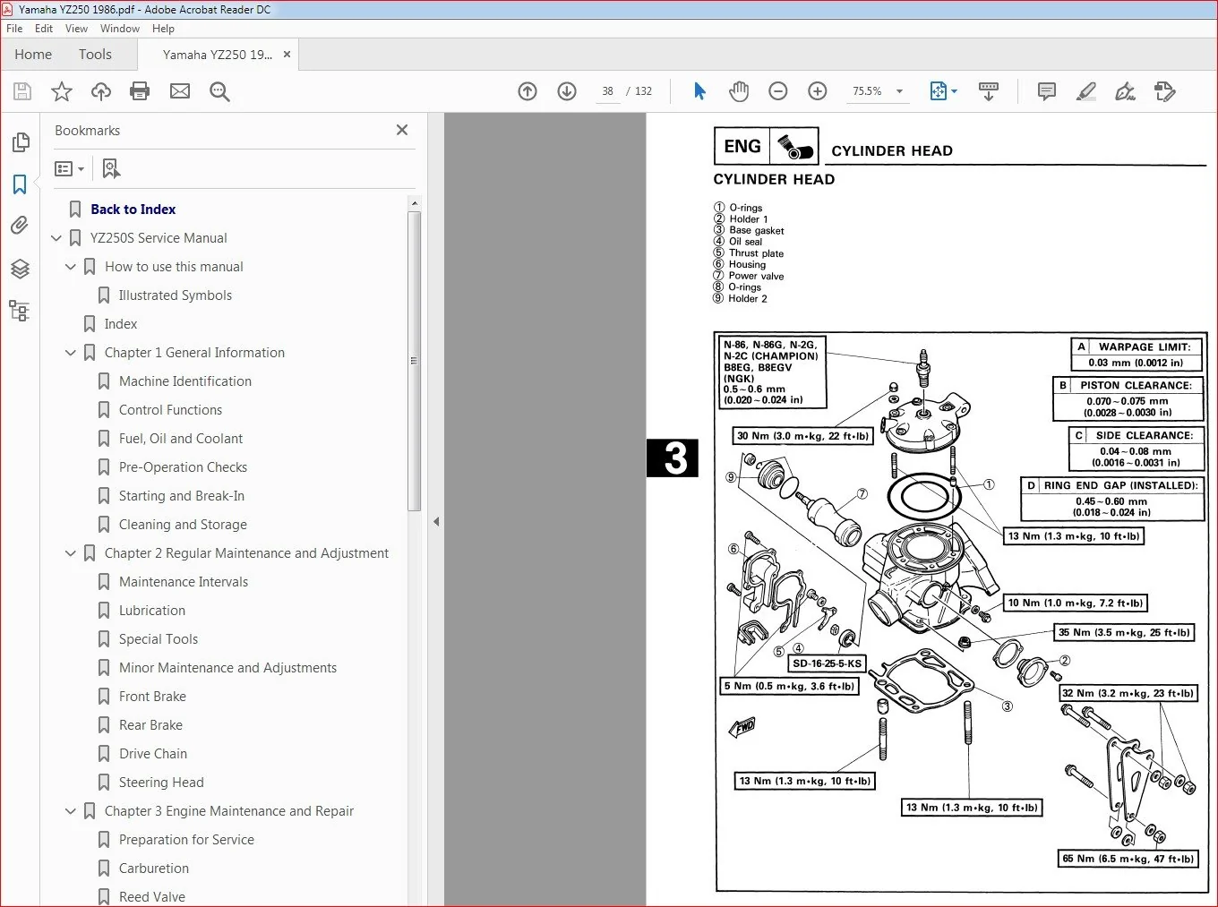Open Page Thumbnails side panel
Image resolution: width=1218 pixels, height=907 pixels.
pos(20,142)
